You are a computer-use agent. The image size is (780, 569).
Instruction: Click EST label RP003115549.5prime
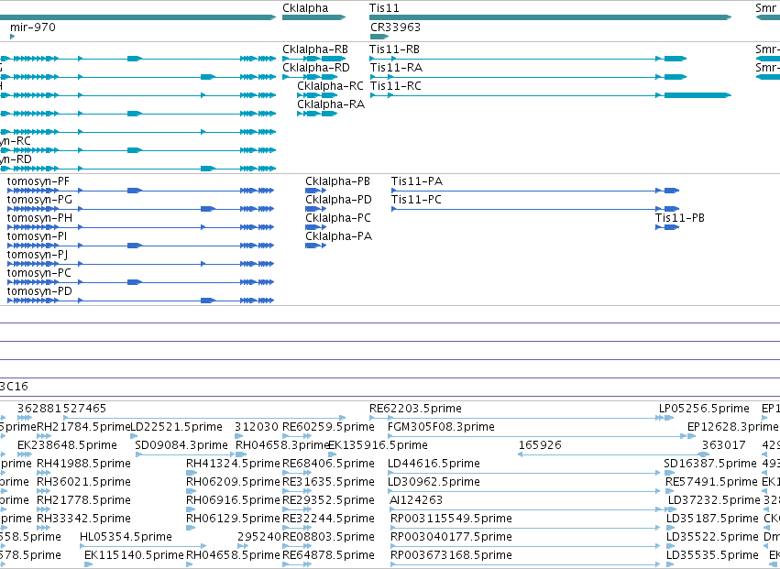click(451, 519)
